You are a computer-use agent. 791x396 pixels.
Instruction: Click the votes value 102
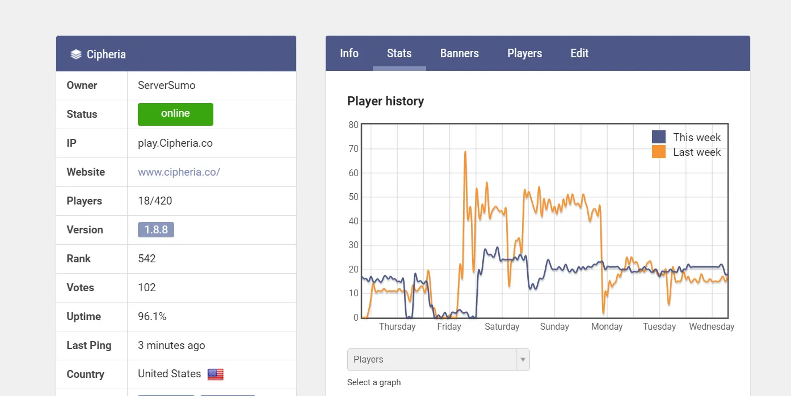(x=147, y=288)
